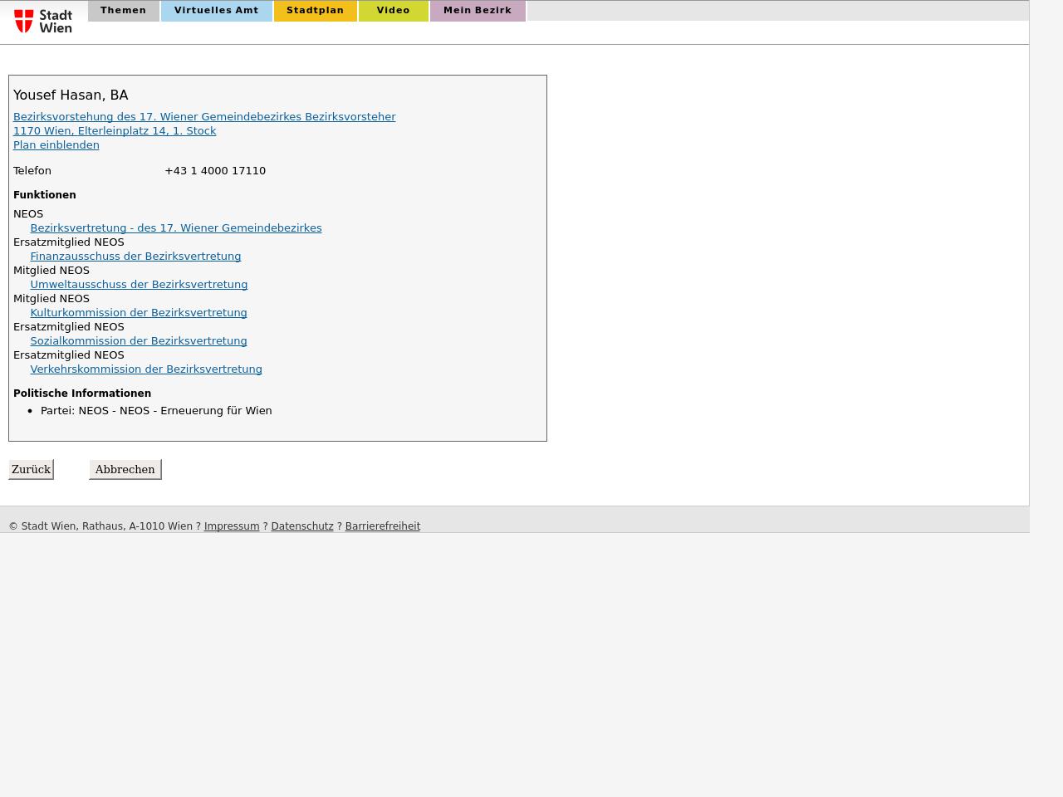This screenshot has height=797, width=1063.
Task: Show the map via Plan einblenden
Action: 56,145
